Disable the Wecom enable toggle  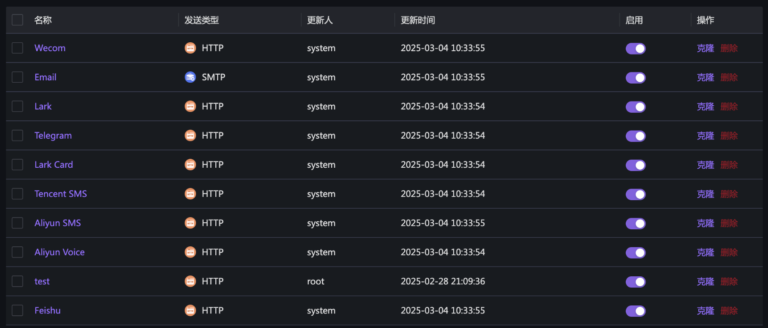(x=635, y=48)
